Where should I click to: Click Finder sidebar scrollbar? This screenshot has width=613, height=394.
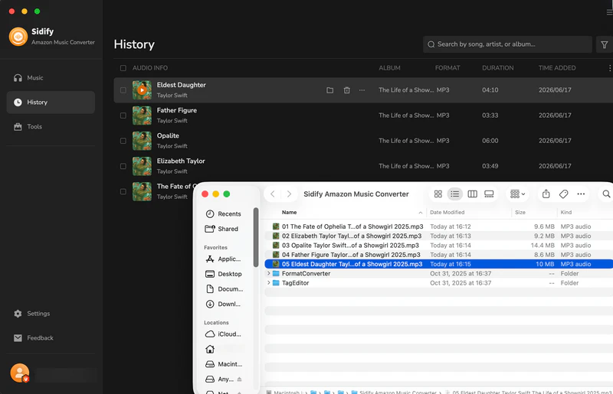(256, 237)
